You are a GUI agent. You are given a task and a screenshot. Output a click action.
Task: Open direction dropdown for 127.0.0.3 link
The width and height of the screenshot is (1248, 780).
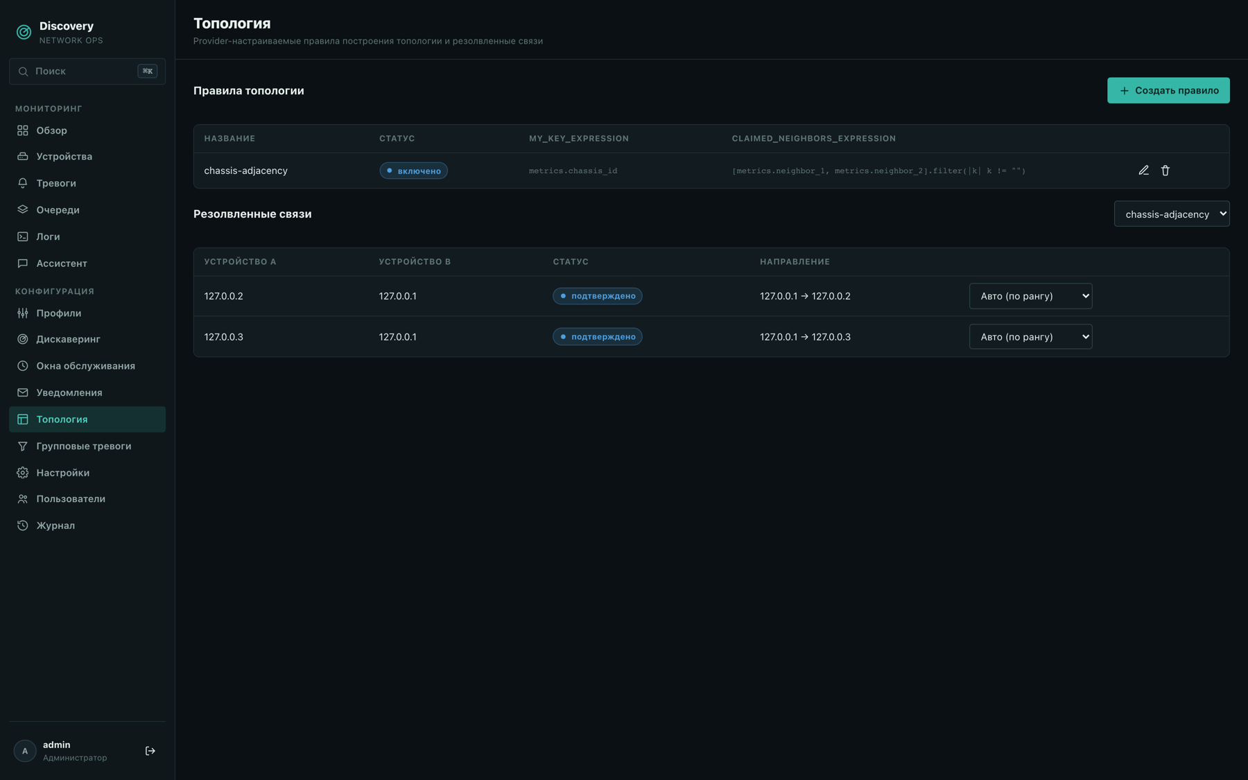pyautogui.click(x=1030, y=337)
